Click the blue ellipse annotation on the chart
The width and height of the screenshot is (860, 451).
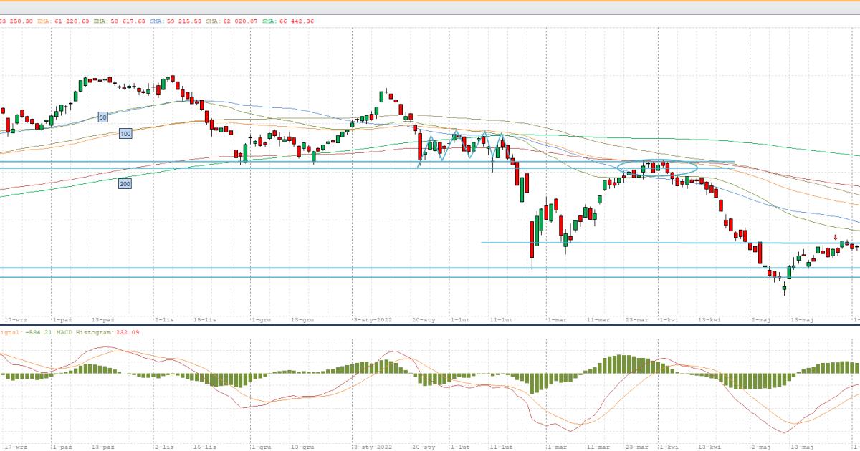(x=656, y=168)
